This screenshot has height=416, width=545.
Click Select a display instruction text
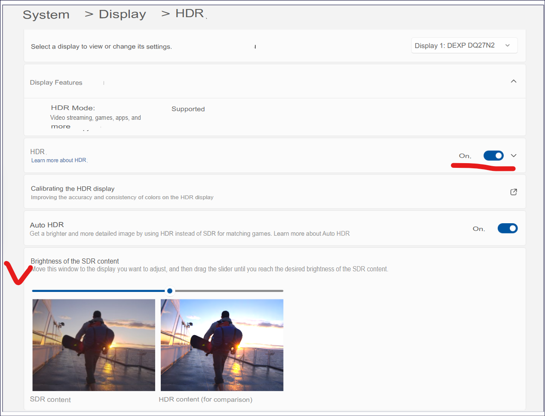click(101, 46)
